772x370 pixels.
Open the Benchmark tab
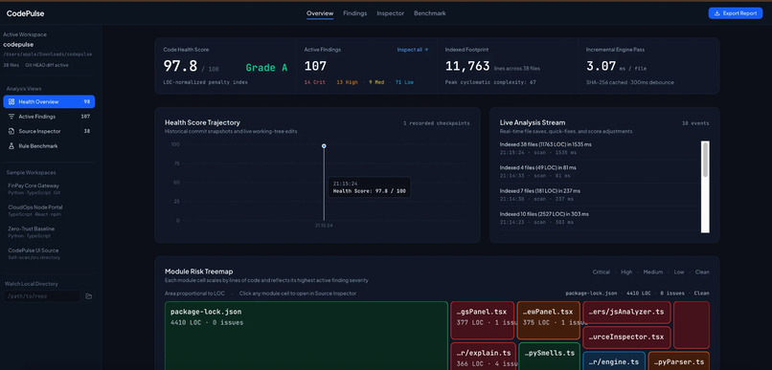[x=430, y=13]
